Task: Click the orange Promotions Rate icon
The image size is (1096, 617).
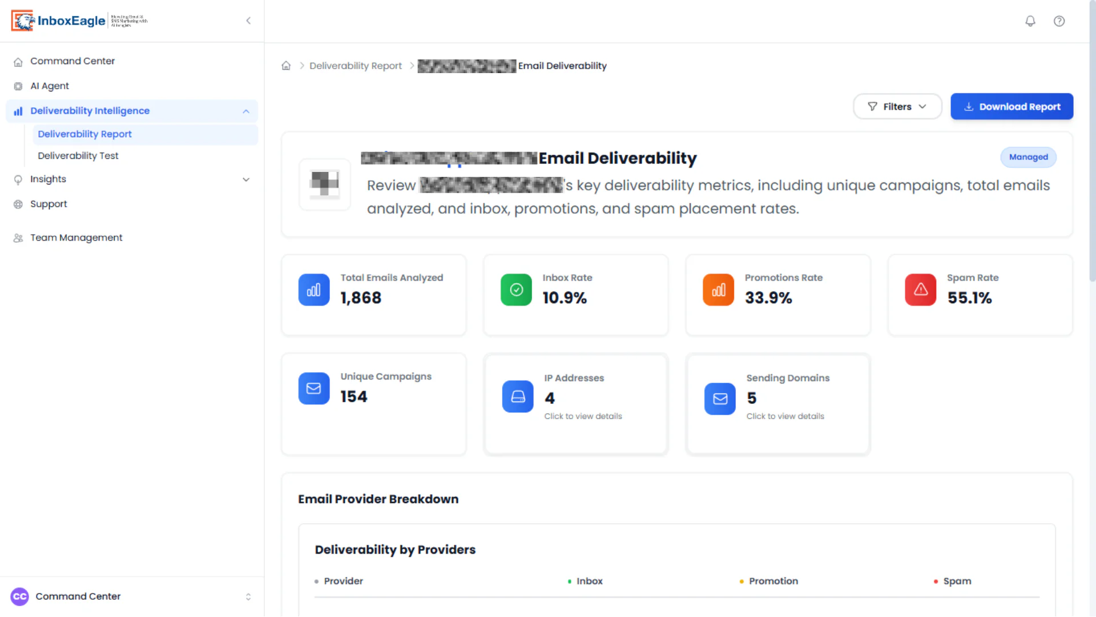Action: pos(718,290)
